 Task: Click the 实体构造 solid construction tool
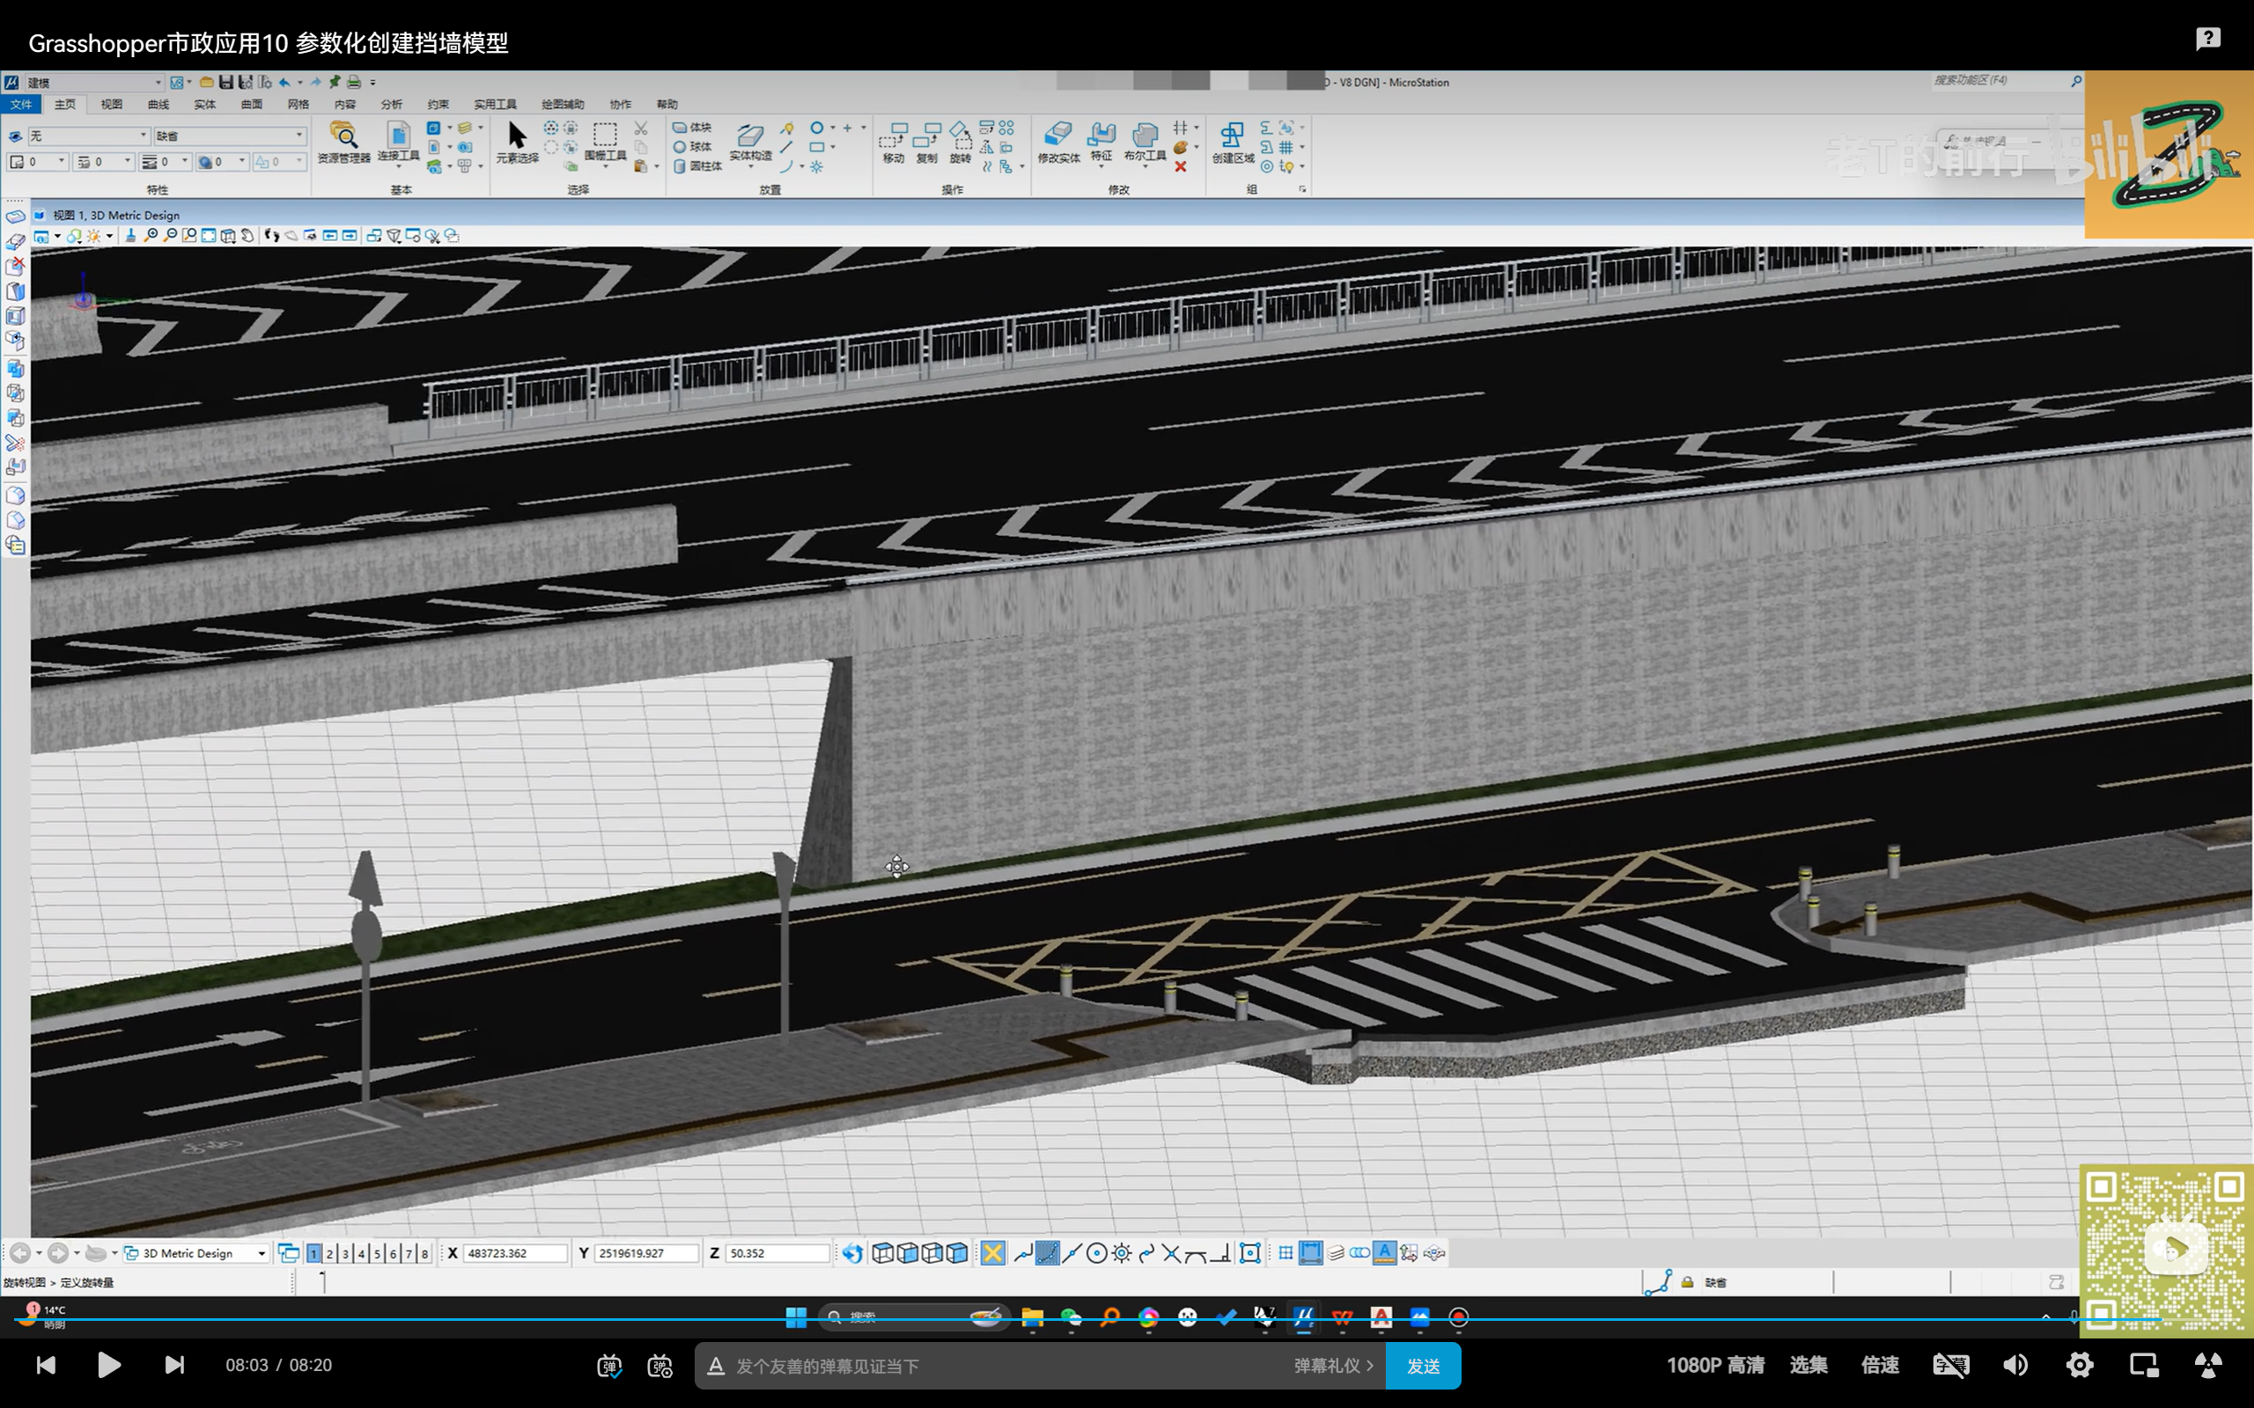[x=750, y=137]
